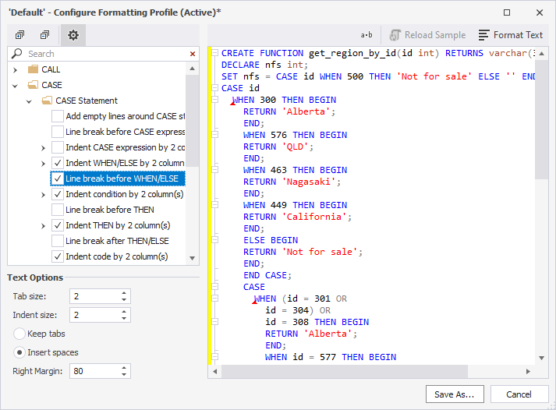The image size is (556, 410).
Task: Increase Right Margin with up arrow
Action: click(x=124, y=368)
